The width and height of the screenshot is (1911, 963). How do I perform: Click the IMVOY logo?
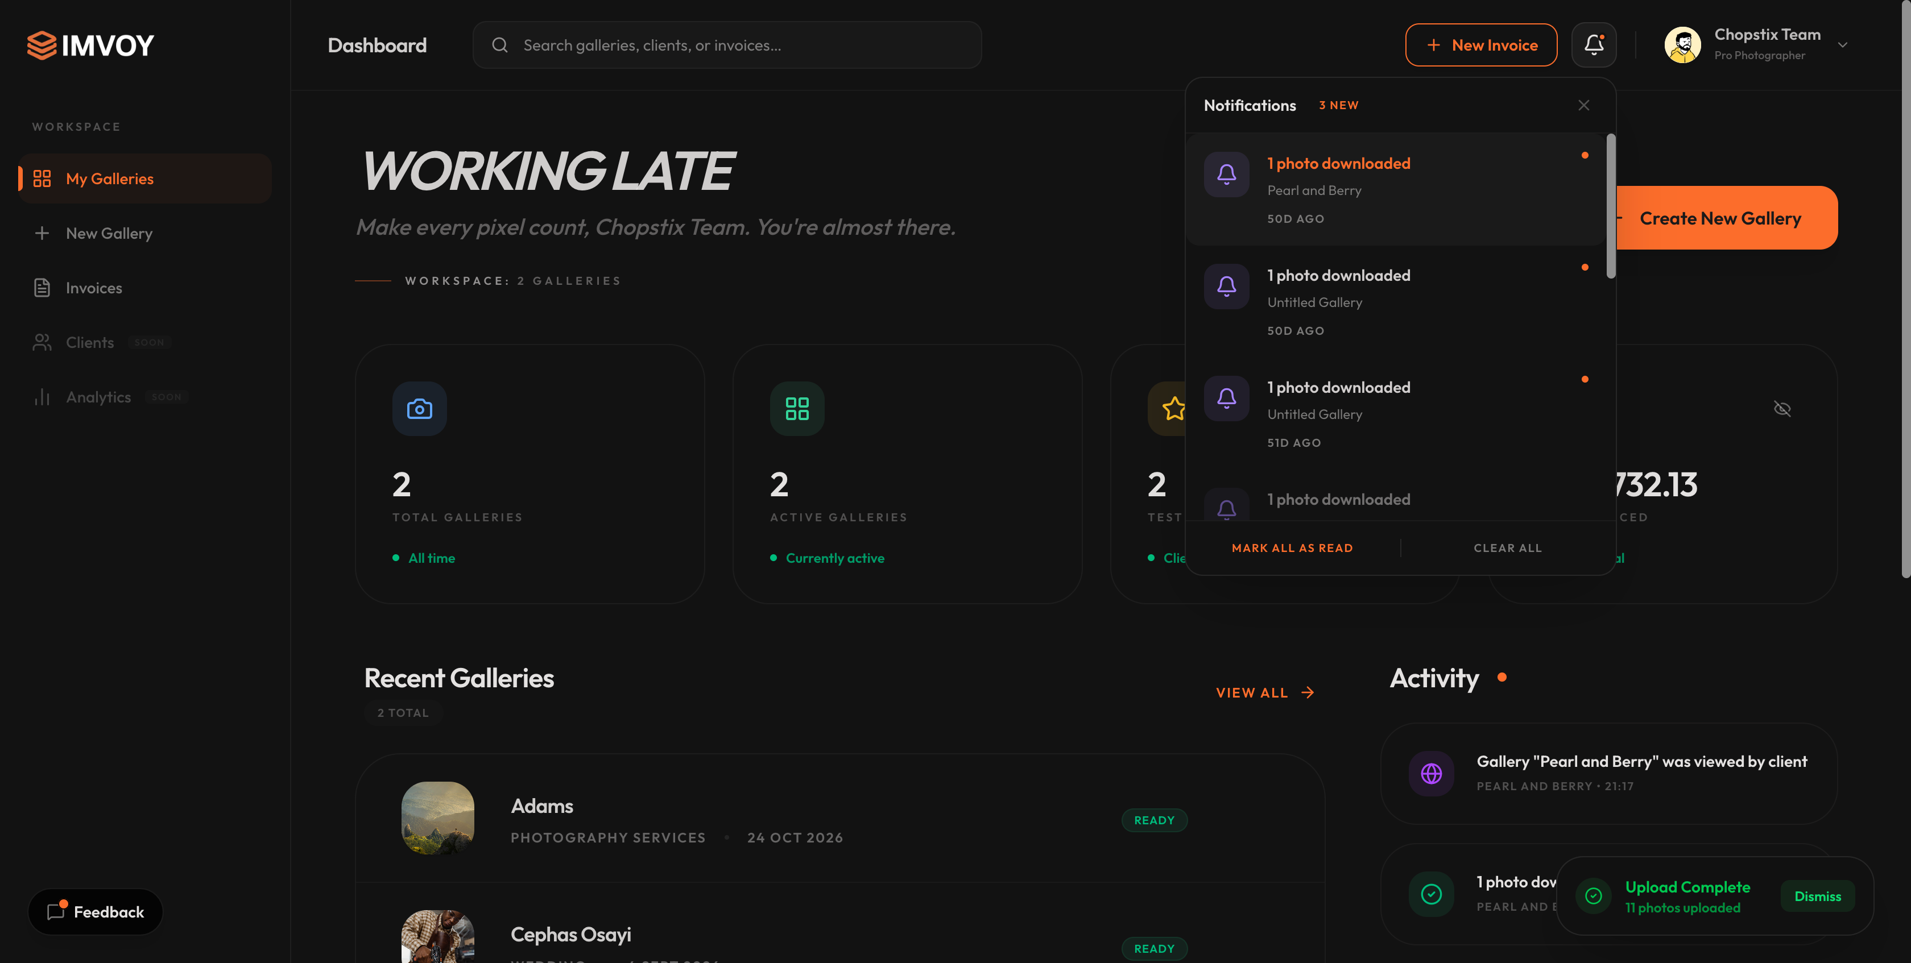[x=90, y=45]
